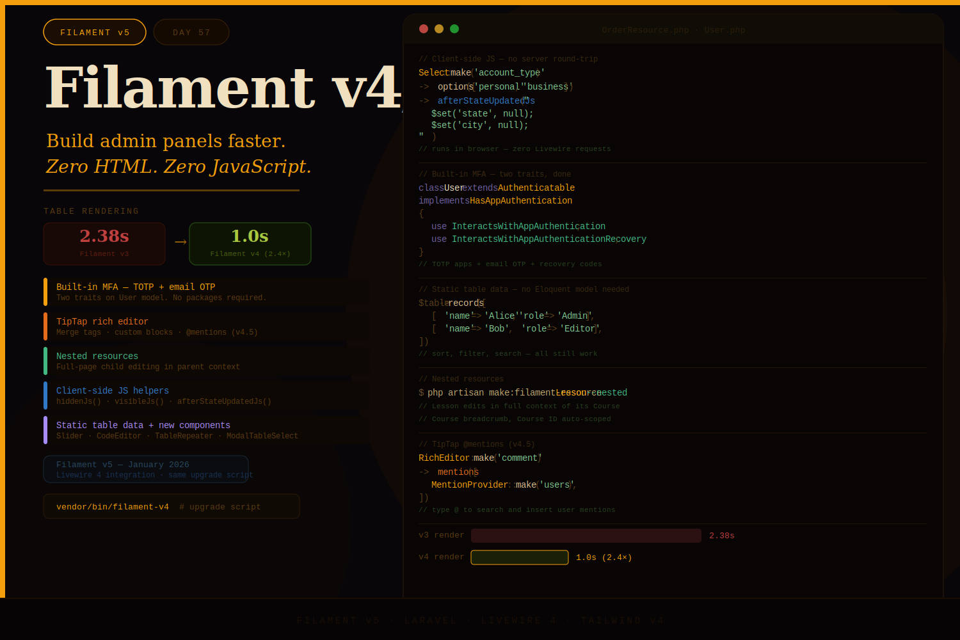Expand the Filament v5 — January 2026 panel

pyautogui.click(x=145, y=468)
